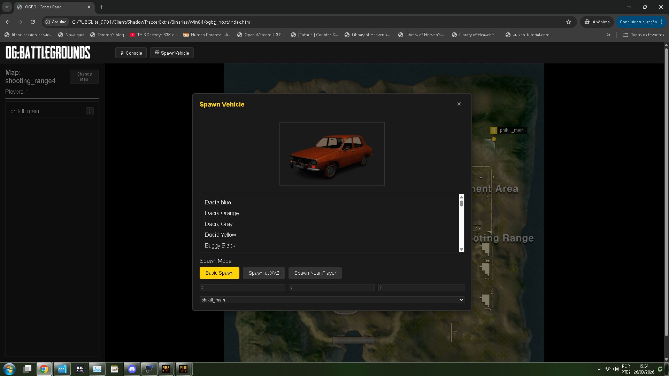Viewport: 669px width, 376px height.
Task: Open first PUBG Lite taskbar icon
Action: coord(166,369)
